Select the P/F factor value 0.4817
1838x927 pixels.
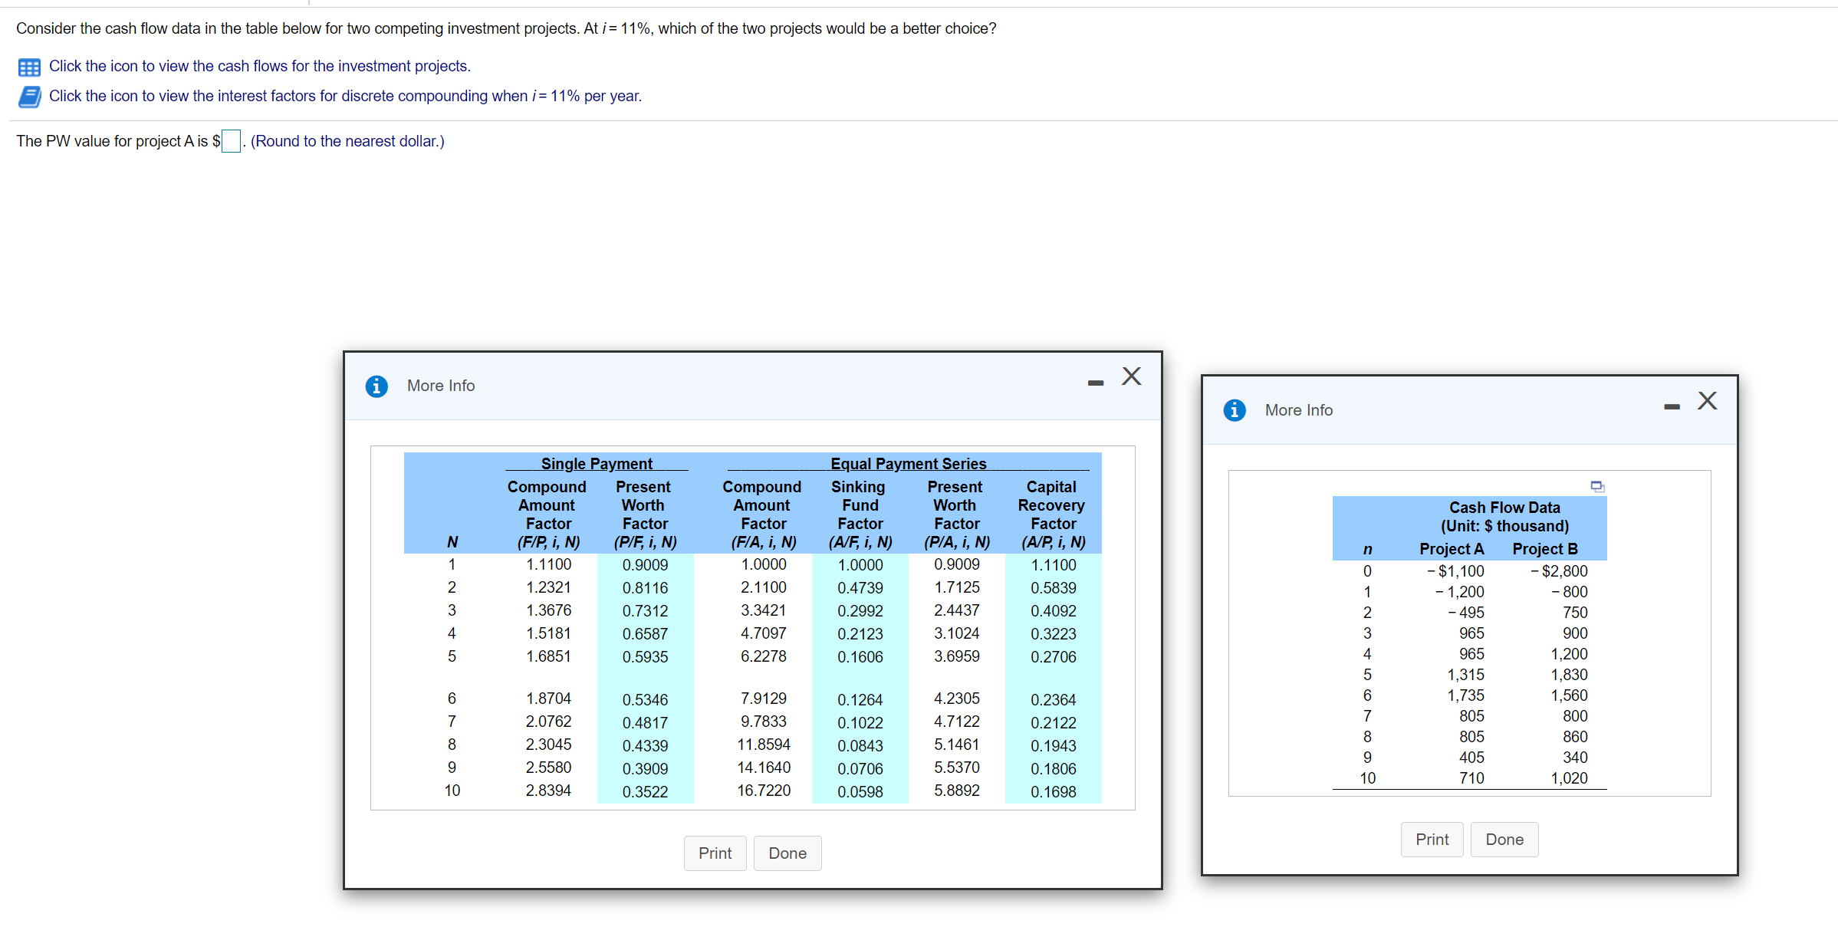[645, 723]
